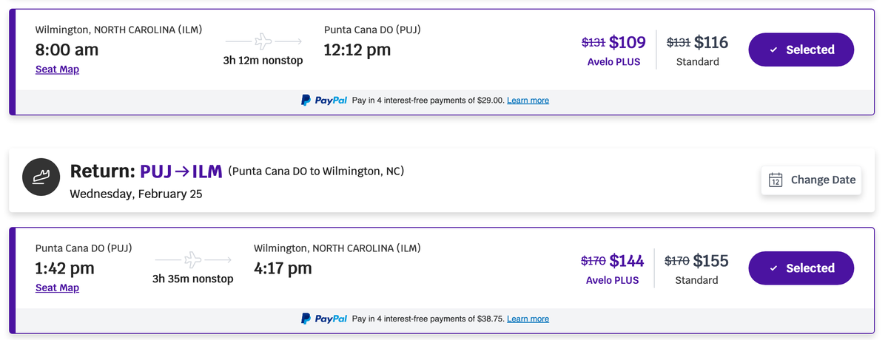Click the Return PUJ to ILM heading
The width and height of the screenshot is (888, 340).
pos(146,171)
